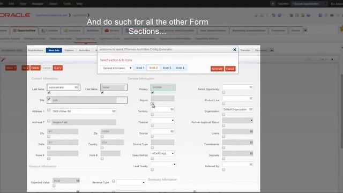The image size is (343, 193).
Task: Uncheck the Primary field checkbox
Action: pos(152,93)
